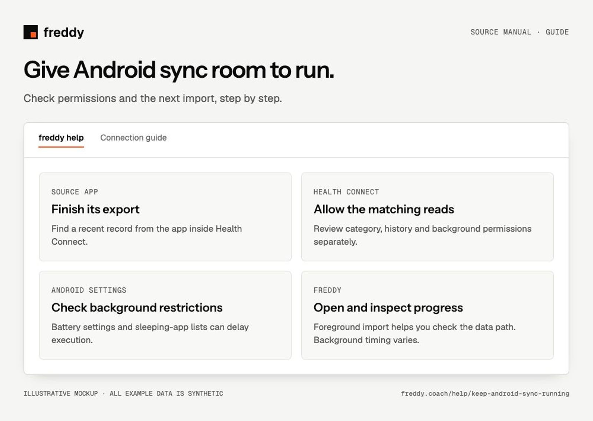Image resolution: width=593 pixels, height=421 pixels.
Task: Click the ILLUSTRATIVE MOCKUP footer note
Action: click(123, 393)
